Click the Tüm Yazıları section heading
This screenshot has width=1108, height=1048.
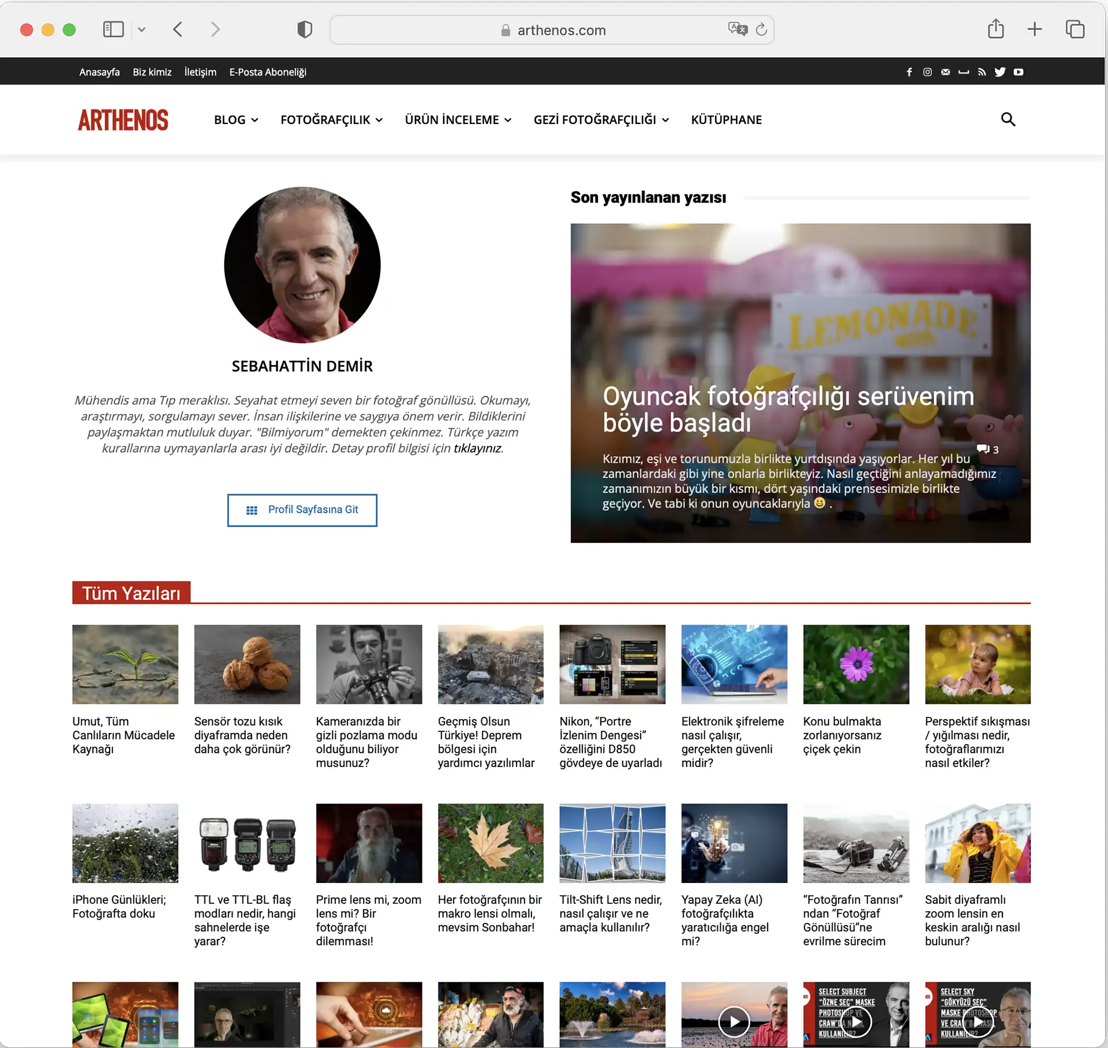(x=131, y=593)
